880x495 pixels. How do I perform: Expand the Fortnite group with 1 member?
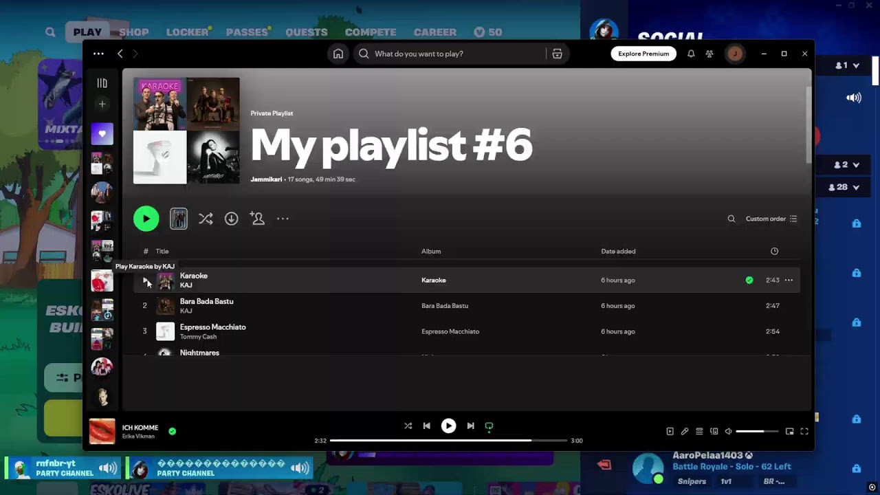pos(847,65)
